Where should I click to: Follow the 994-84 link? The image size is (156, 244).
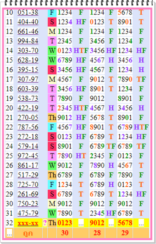tap(28, 41)
